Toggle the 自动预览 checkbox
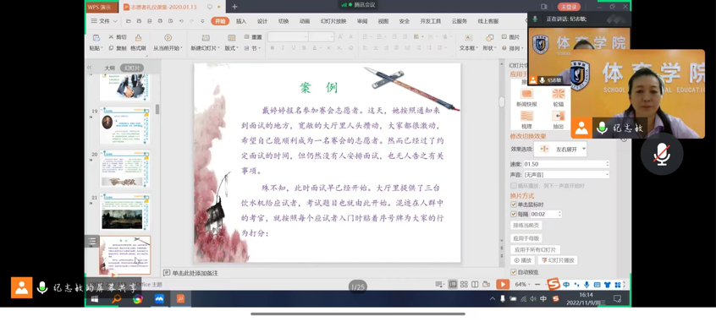This screenshot has width=716, height=322. point(514,272)
